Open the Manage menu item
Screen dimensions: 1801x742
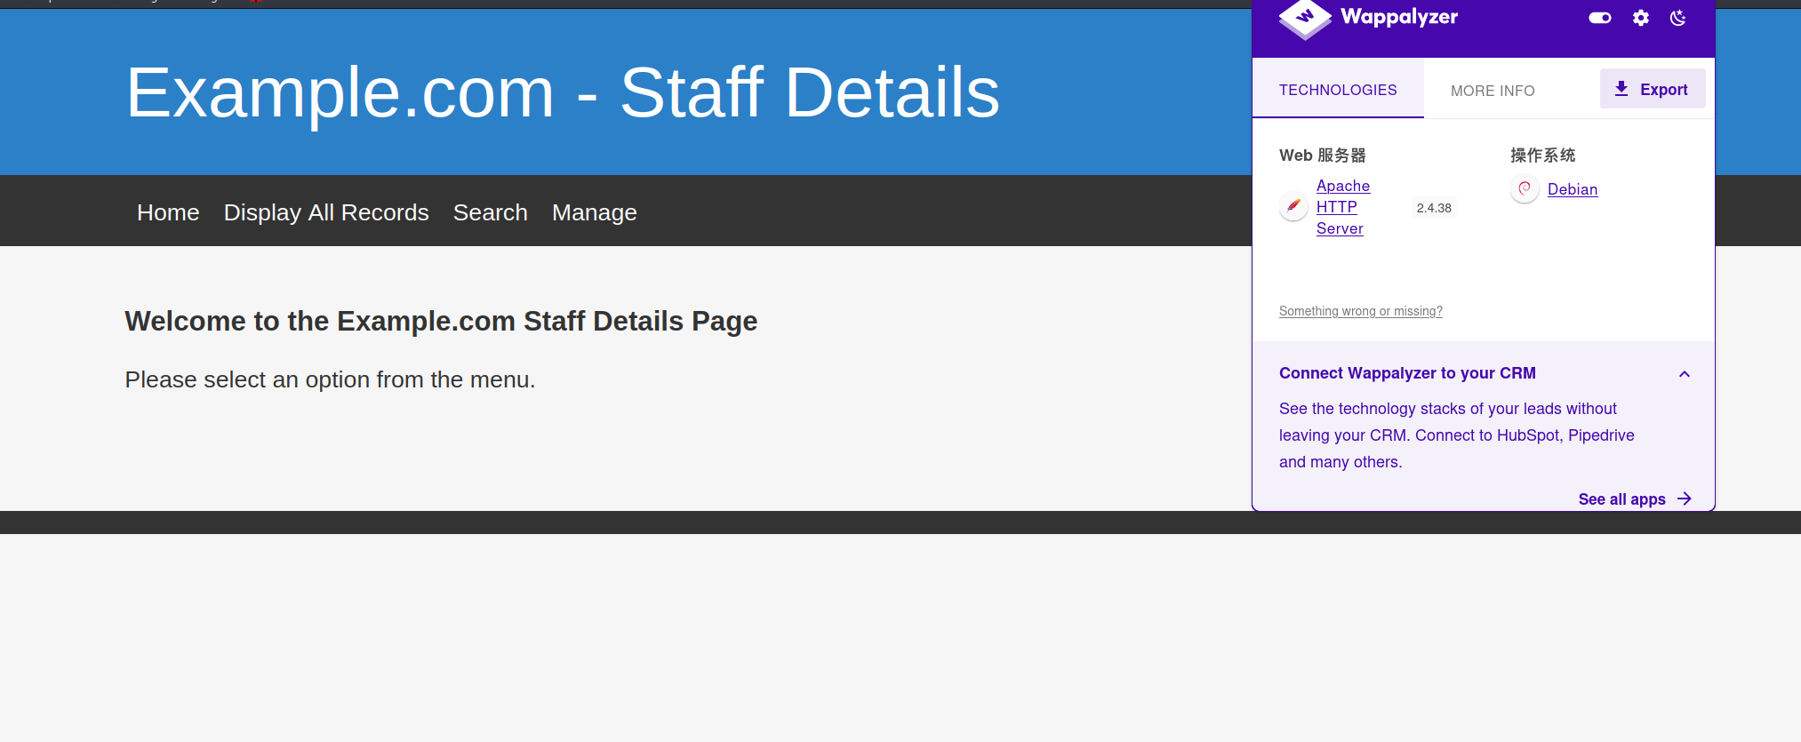pos(594,212)
